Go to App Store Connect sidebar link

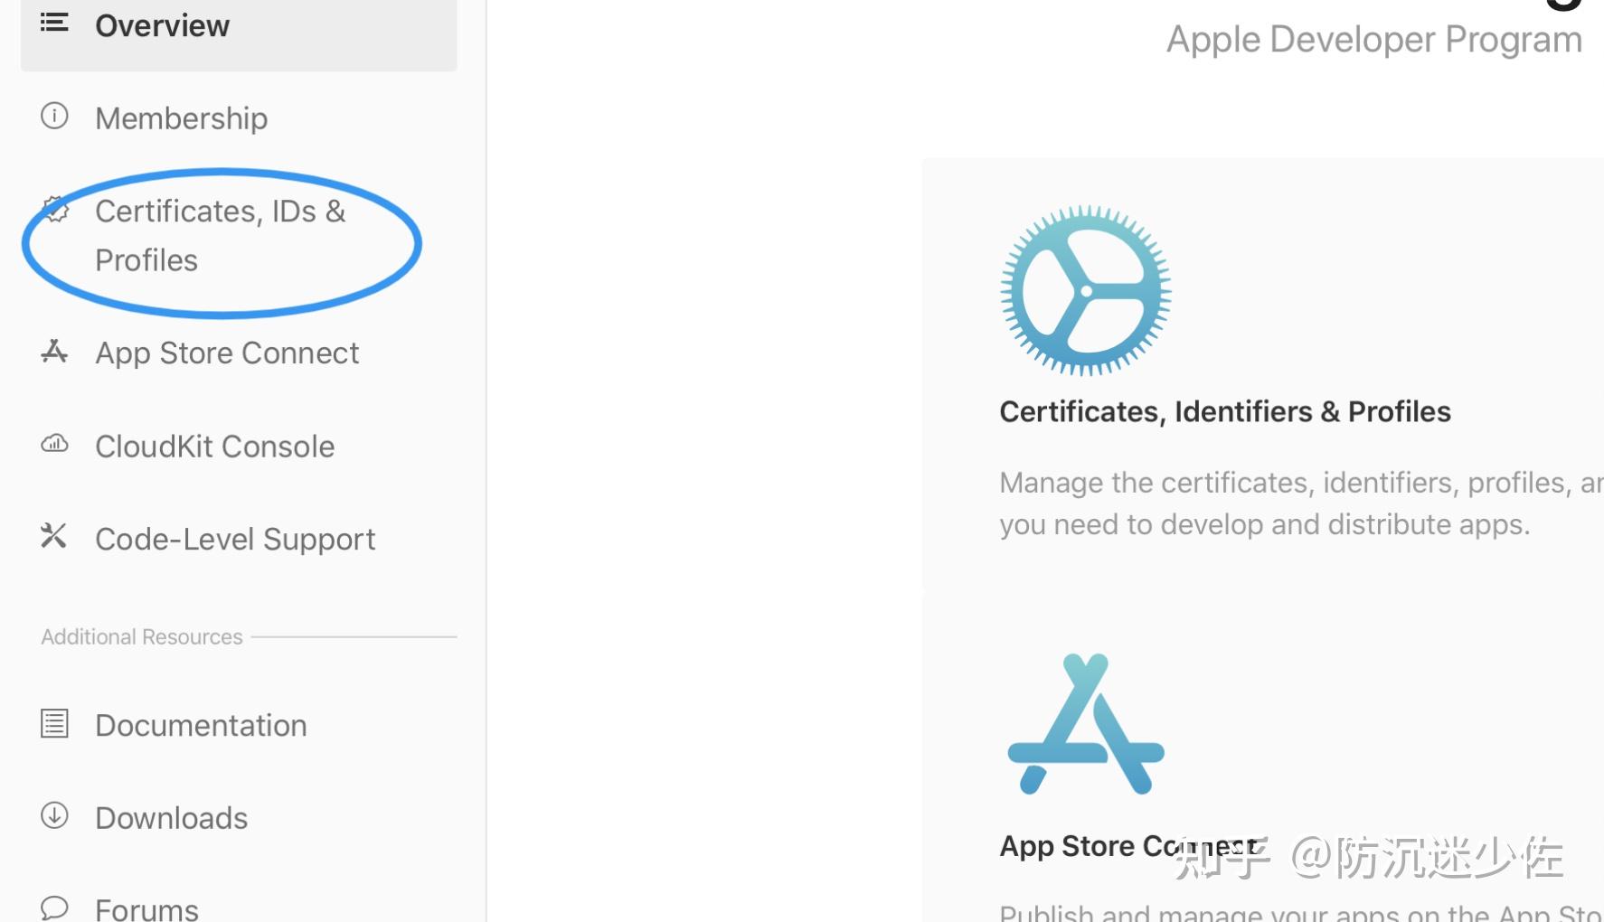[228, 353]
